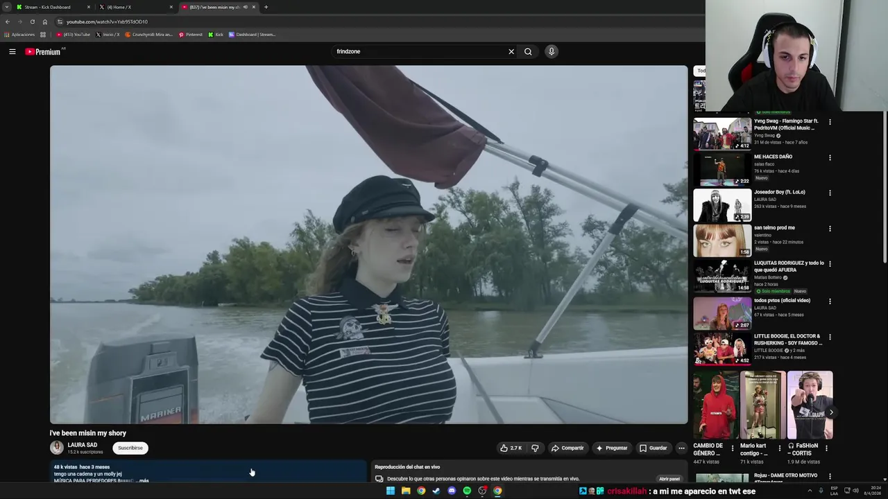Open the YouTube hamburger guide menu

(x=12, y=51)
